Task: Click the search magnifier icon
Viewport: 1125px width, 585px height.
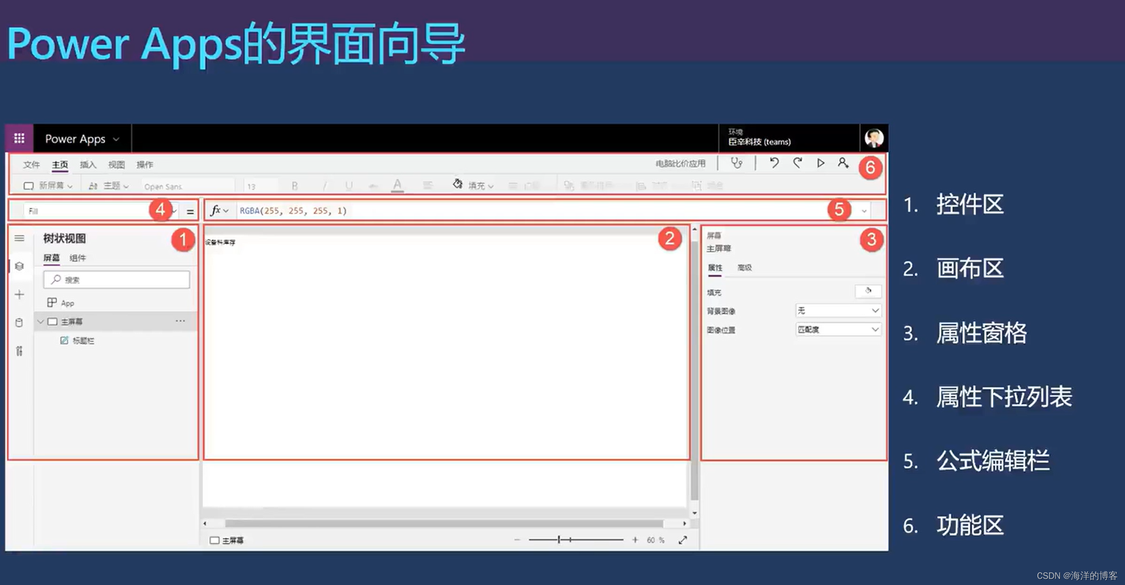Action: (56, 279)
